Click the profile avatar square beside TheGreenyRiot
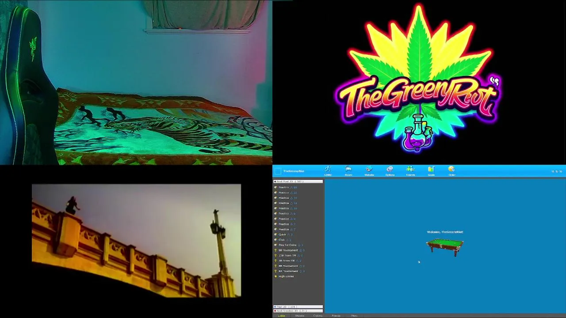 click(x=278, y=171)
